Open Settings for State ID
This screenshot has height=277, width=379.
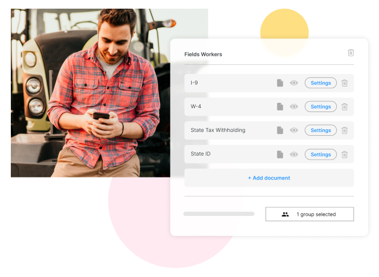(321, 154)
